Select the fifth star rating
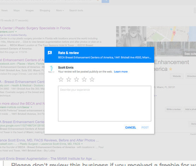The width and height of the screenshot is (196, 166). tap(92, 79)
